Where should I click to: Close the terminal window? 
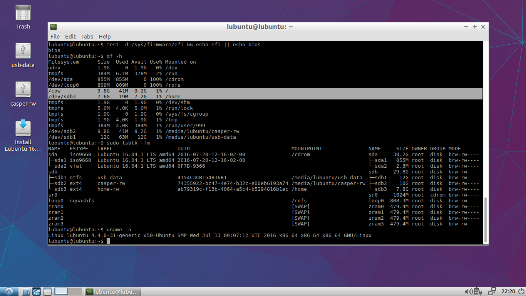[483, 27]
